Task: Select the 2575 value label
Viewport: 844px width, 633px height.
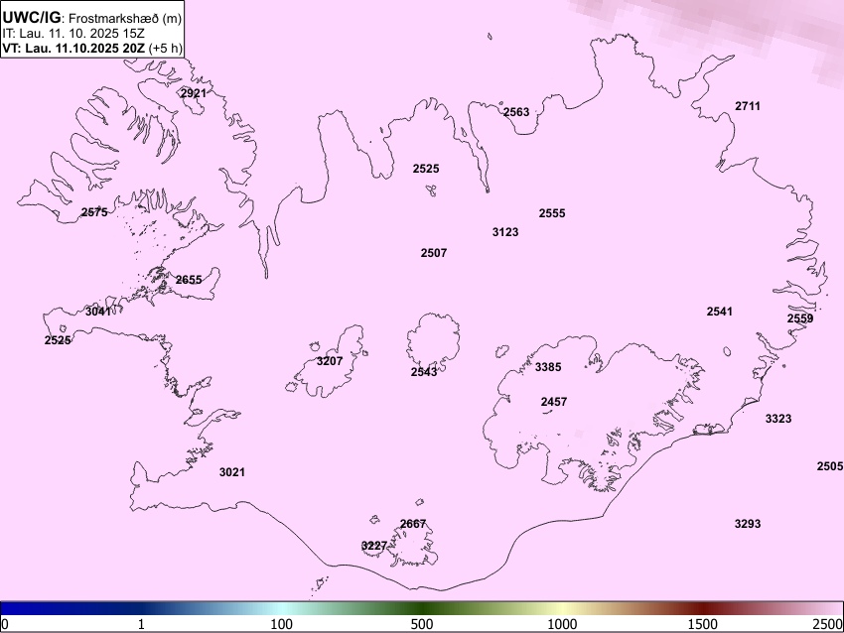Action: [x=94, y=212]
